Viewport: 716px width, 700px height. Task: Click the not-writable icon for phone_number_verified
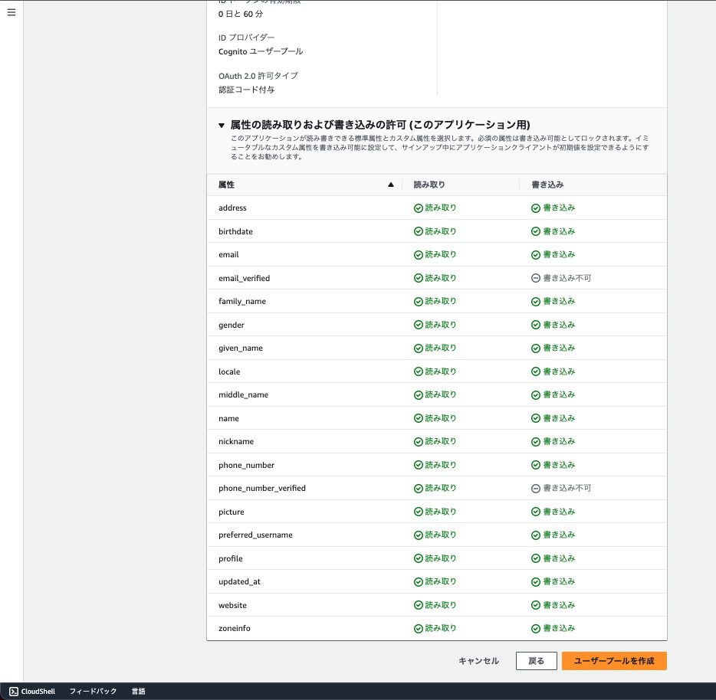click(x=536, y=489)
